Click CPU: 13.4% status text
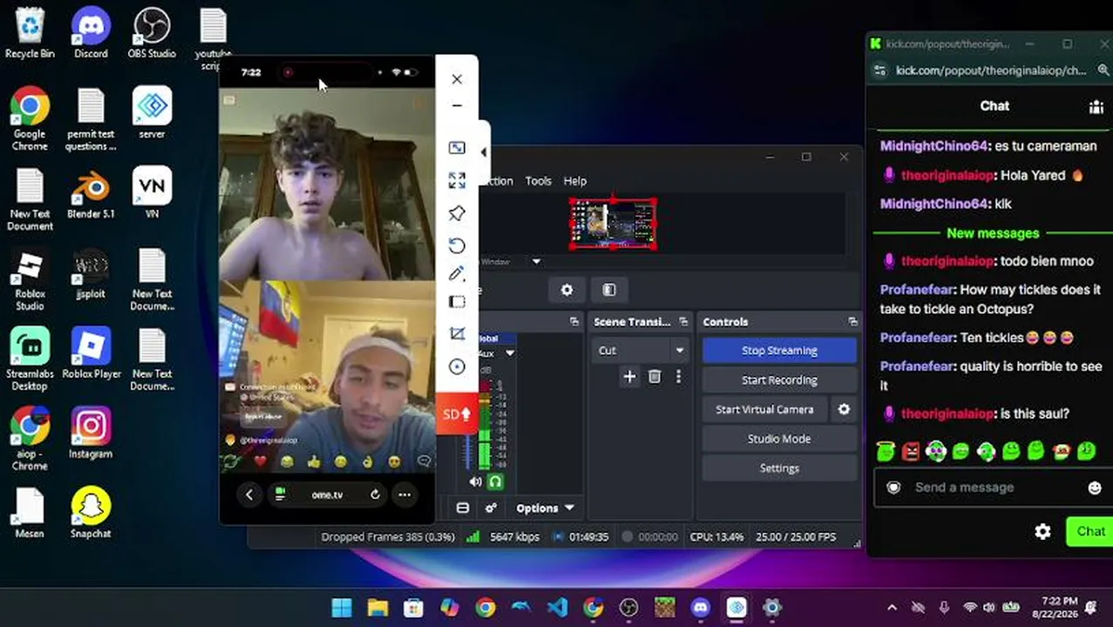1113x627 pixels. tap(716, 536)
